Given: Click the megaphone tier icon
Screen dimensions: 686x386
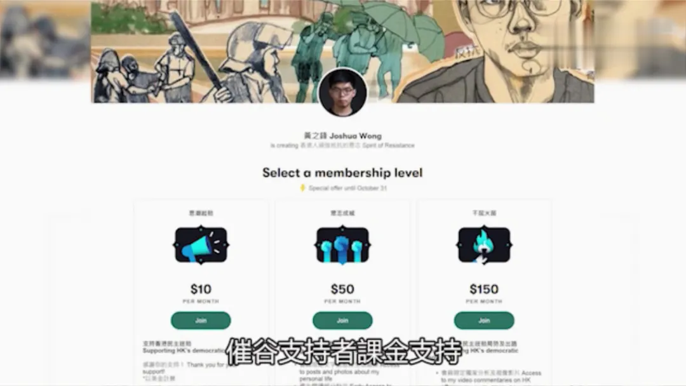Looking at the screenshot, I should [x=201, y=245].
